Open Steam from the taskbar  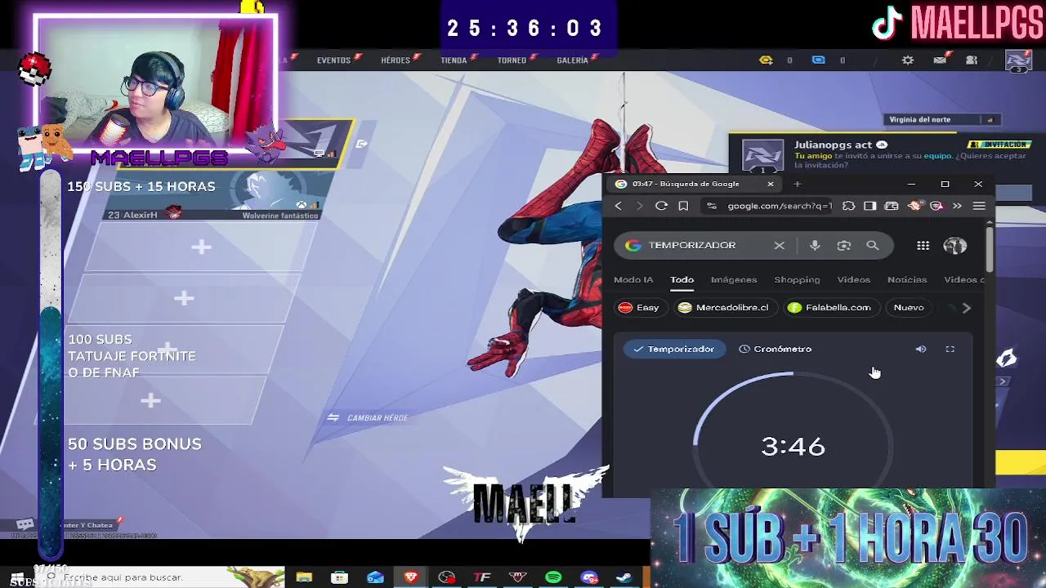(624, 577)
